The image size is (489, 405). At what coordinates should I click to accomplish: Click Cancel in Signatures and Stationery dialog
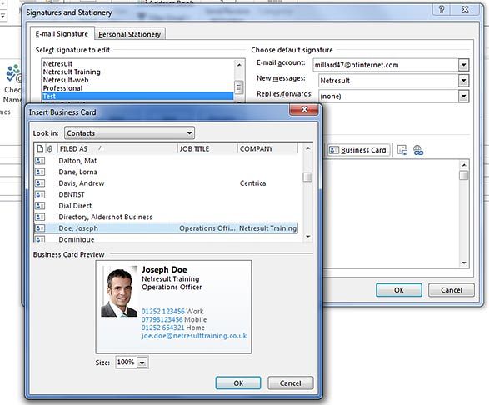coord(452,290)
